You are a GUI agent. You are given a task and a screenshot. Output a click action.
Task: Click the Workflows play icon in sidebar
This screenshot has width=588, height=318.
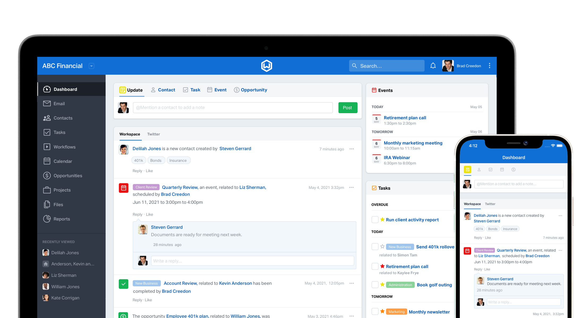47,147
